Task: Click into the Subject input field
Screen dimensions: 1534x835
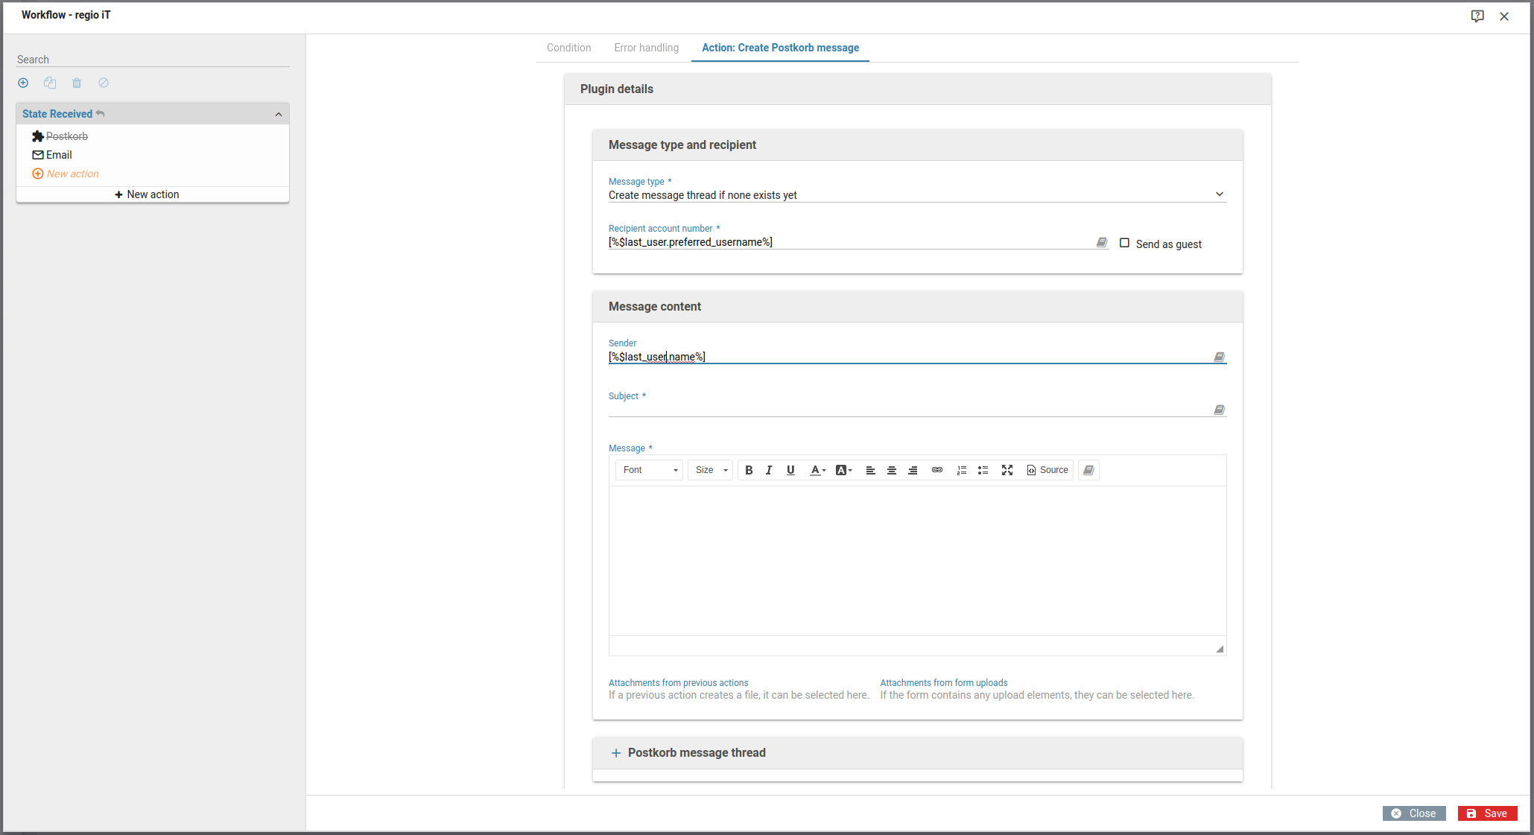Action: tap(909, 409)
